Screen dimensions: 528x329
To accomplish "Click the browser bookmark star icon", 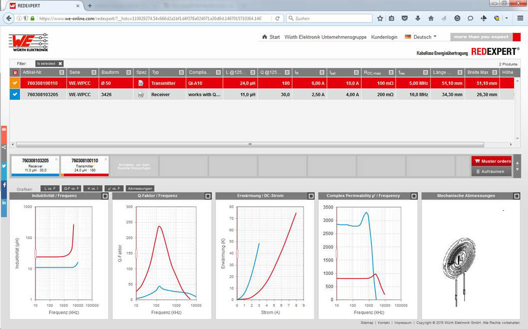I will [x=380, y=18].
